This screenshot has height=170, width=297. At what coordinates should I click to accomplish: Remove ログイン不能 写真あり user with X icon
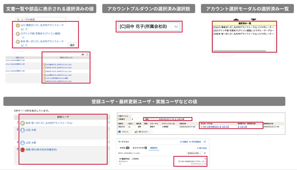[23, 37]
